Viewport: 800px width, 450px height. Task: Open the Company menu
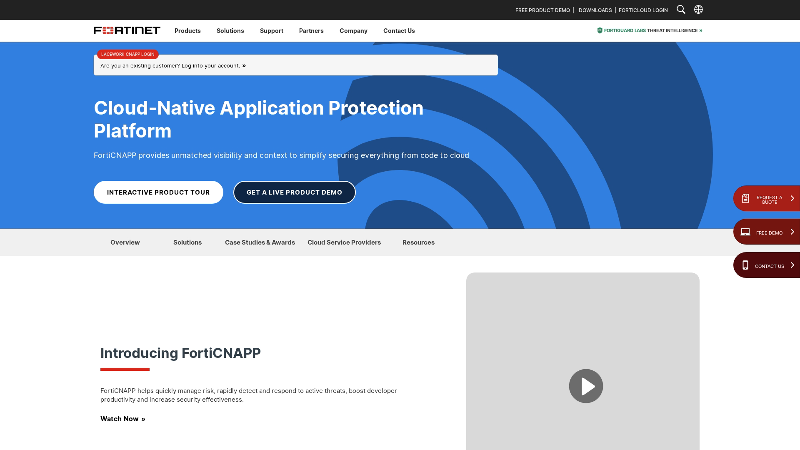(353, 31)
